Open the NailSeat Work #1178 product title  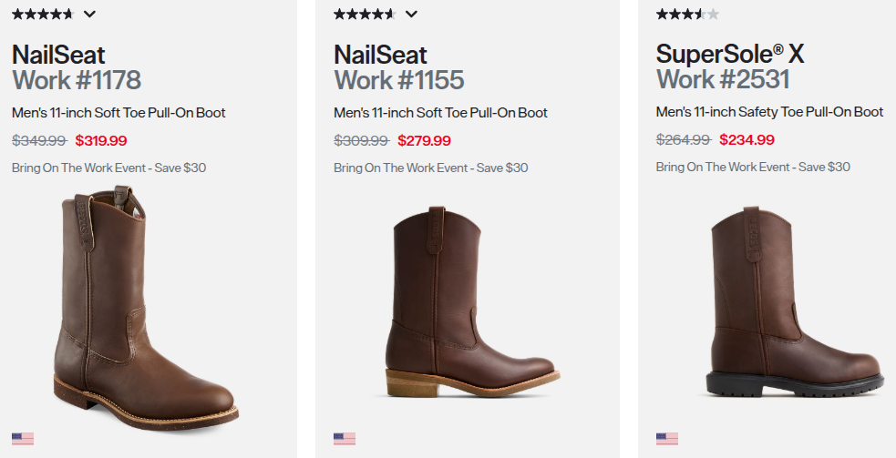[x=77, y=67]
